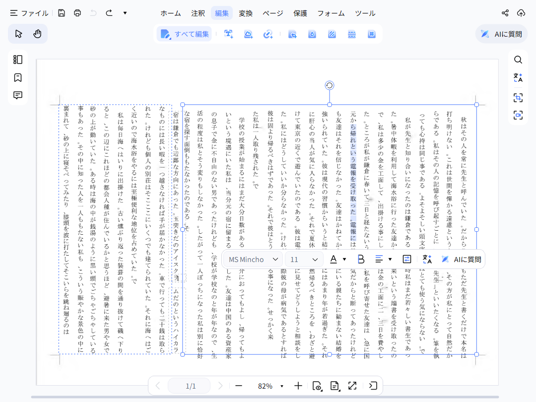Image resolution: width=536 pixels, height=402 pixels.
Task: Open the ツール tab
Action: pos(365,13)
